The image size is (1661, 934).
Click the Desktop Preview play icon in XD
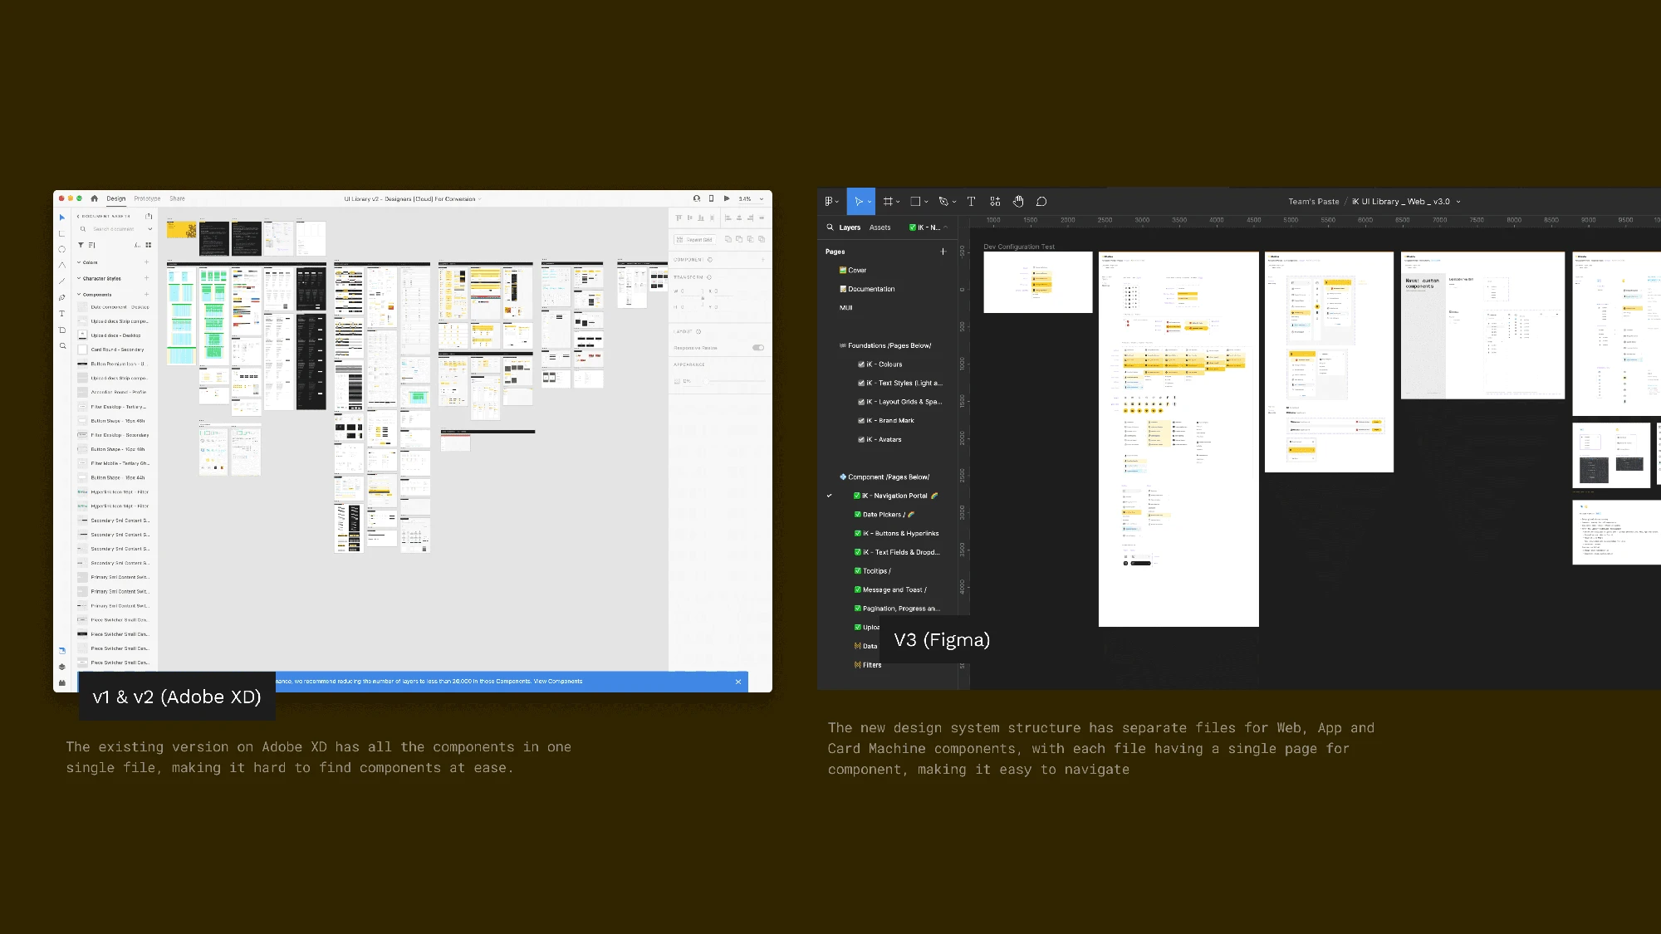click(x=727, y=198)
